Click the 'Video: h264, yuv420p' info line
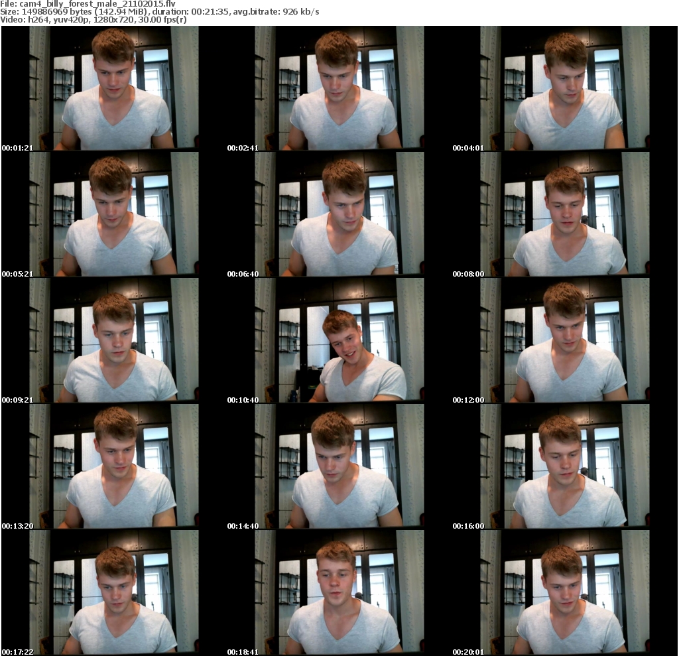This screenshot has width=679, height=656. click(x=93, y=20)
